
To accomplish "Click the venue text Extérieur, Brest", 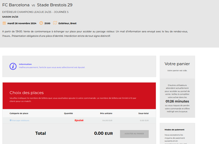I will pyautogui.click(x=67, y=23).
